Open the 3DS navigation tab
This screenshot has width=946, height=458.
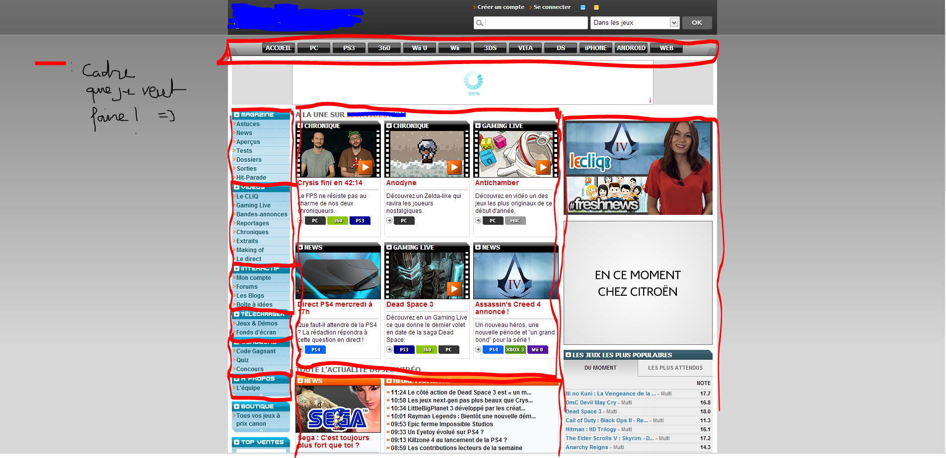[x=490, y=48]
